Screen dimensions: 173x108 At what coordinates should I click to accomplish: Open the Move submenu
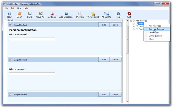(x=157, y=39)
